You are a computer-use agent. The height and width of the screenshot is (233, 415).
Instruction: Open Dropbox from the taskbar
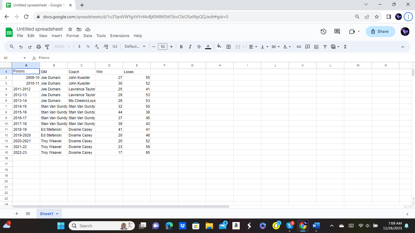point(183,226)
